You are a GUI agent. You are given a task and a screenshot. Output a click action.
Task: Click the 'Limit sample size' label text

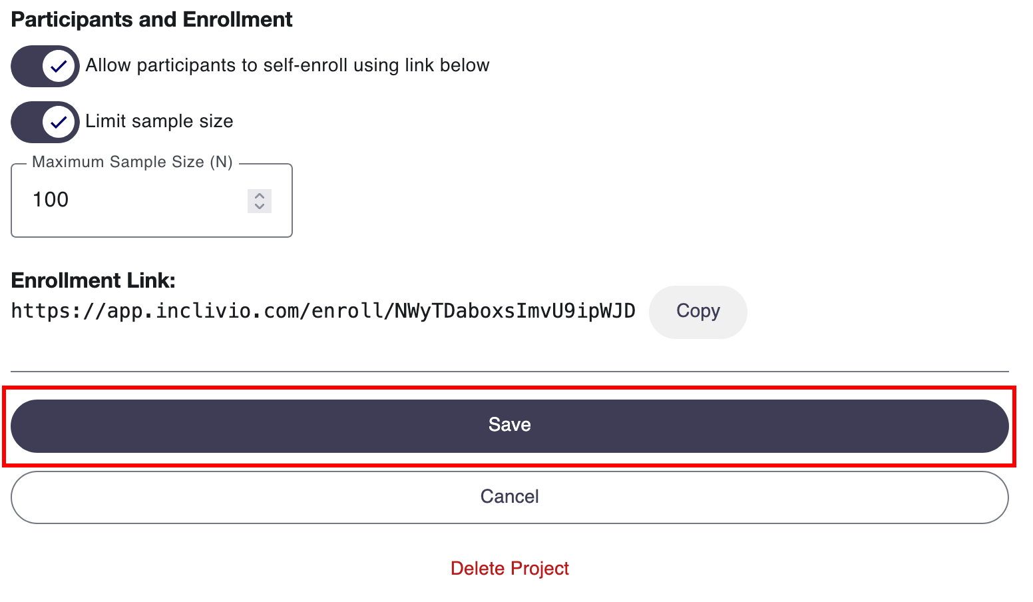click(x=159, y=121)
